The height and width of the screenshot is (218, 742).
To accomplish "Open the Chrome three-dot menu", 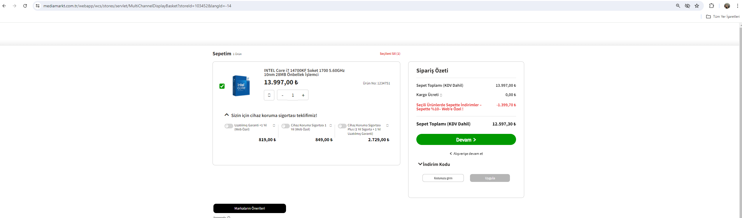I will pos(738,6).
